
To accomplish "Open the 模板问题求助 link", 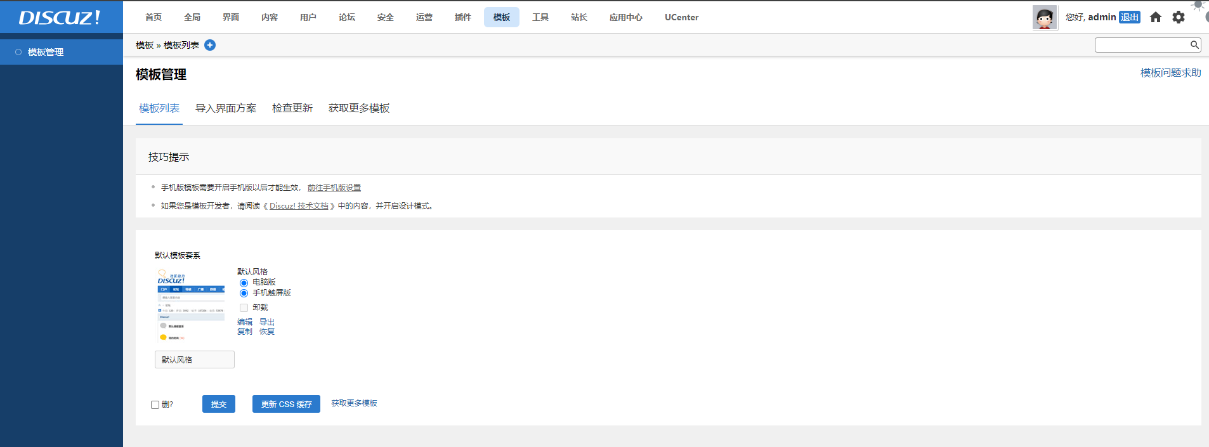I will click(x=1171, y=73).
